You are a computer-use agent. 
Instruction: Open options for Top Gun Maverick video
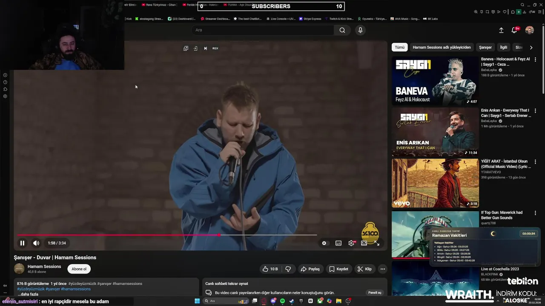tap(535, 213)
